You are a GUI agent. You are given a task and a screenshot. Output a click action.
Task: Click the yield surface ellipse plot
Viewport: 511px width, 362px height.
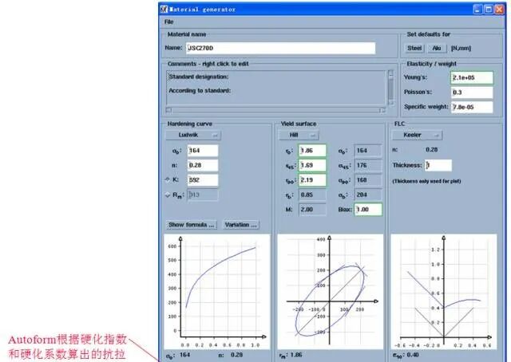click(x=330, y=291)
